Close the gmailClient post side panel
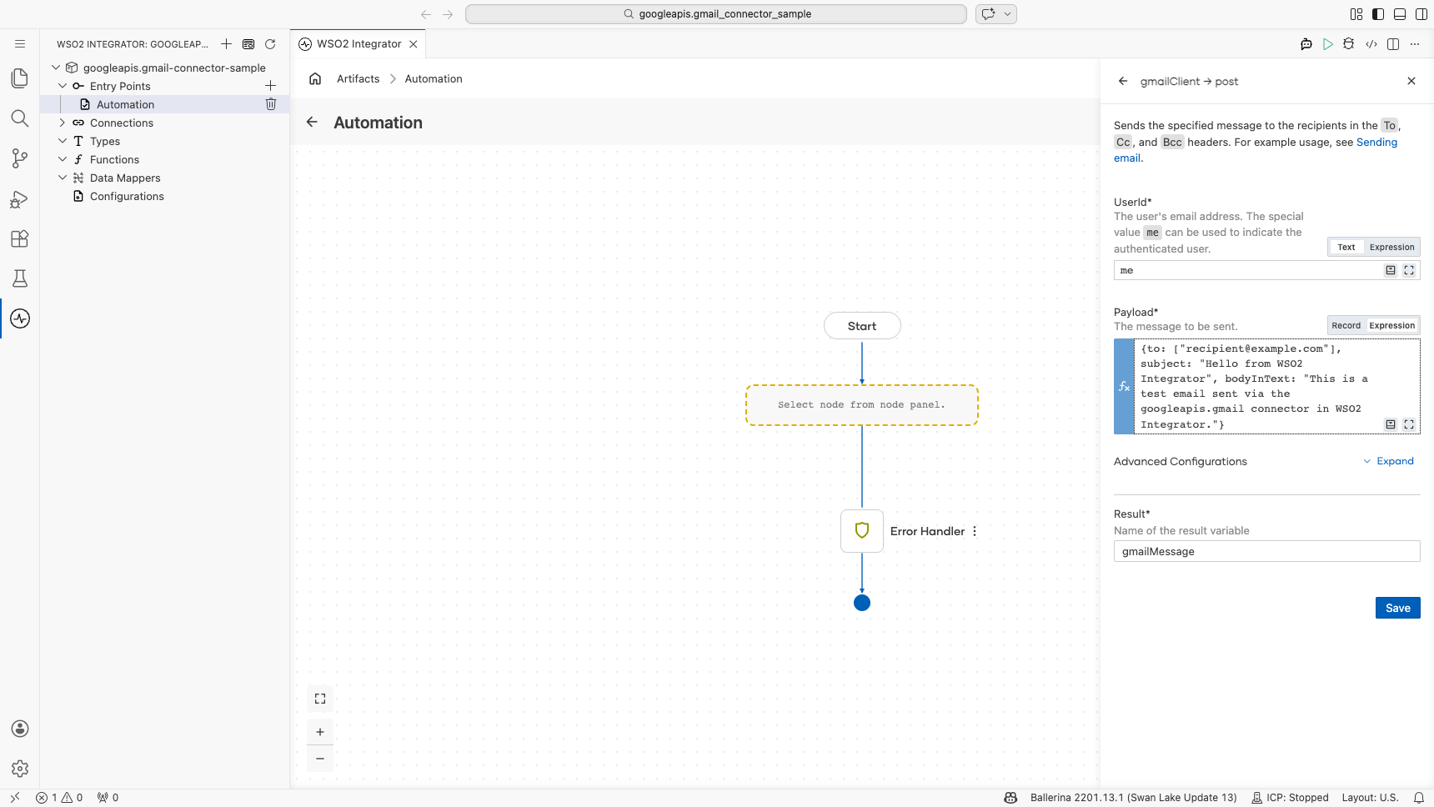Screen dimensions: 1434x807 [1411, 82]
